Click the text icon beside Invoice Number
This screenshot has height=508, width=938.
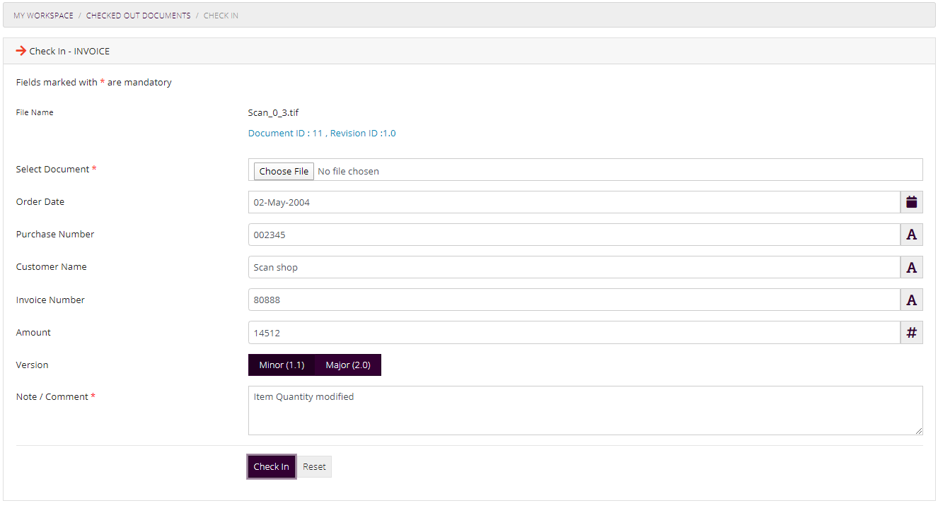911,300
